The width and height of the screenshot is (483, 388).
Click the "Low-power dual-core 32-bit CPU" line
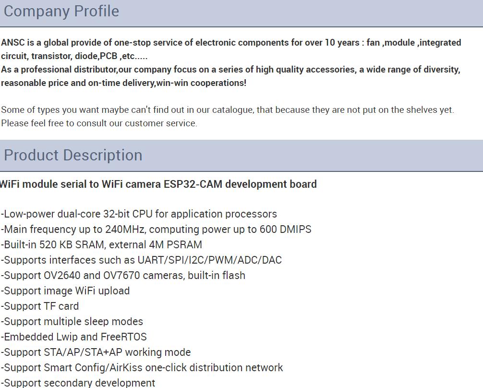[x=139, y=214]
